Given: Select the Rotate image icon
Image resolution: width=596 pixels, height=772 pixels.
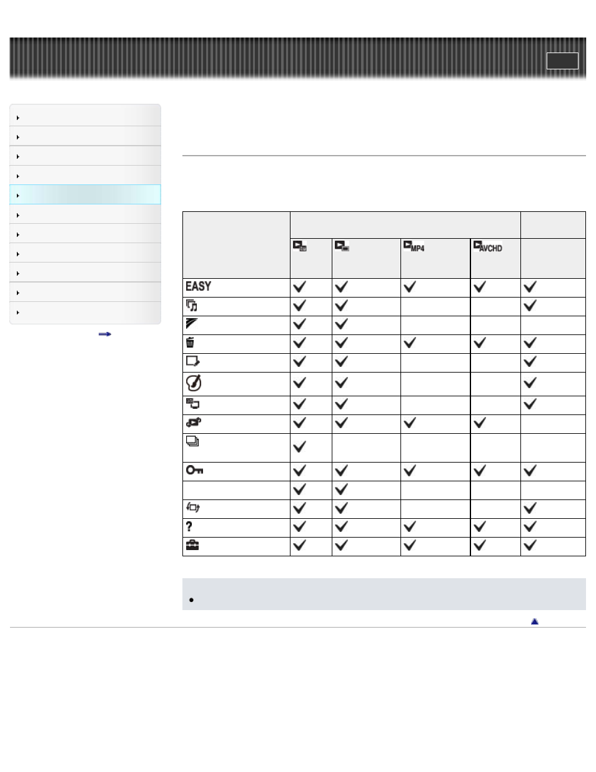Looking at the screenshot, I should pos(192,508).
